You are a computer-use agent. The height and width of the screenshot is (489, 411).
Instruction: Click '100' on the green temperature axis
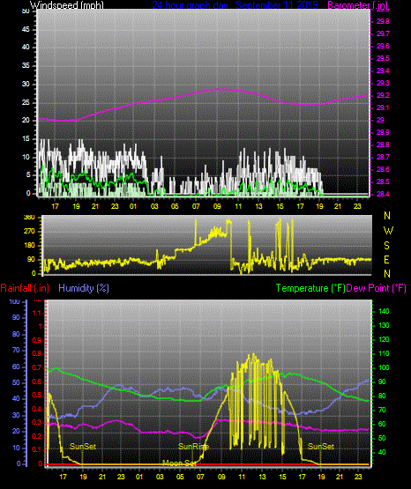tap(384, 367)
